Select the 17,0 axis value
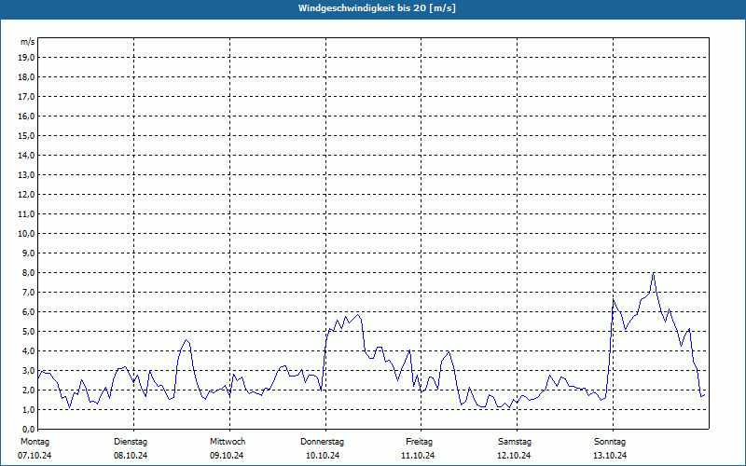The width and height of the screenshot is (746, 466). [26, 97]
